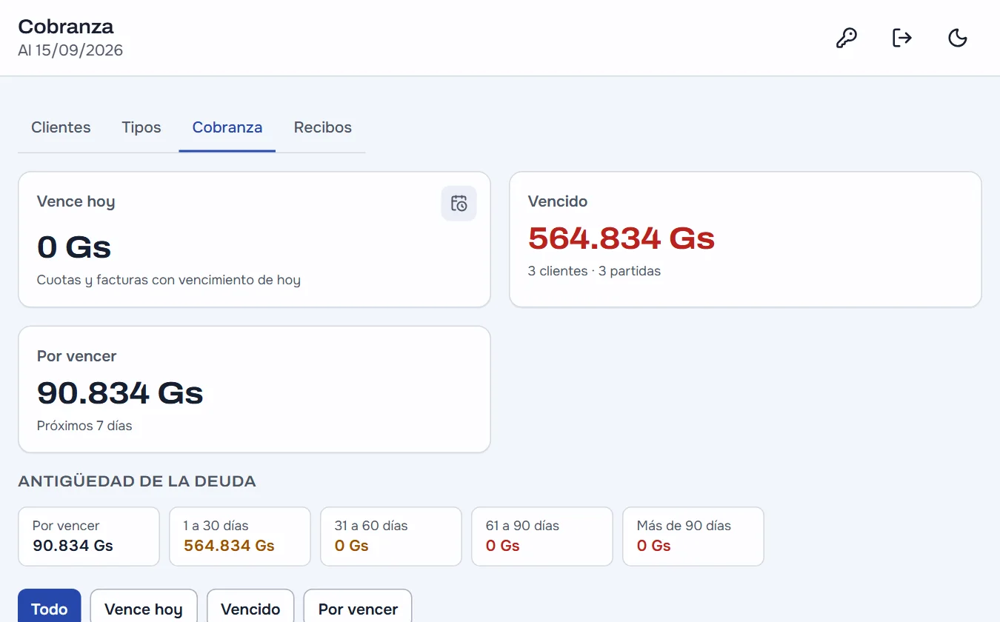The width and height of the screenshot is (1000, 622).
Task: Click the date text Al 15/09/2026
Action: tap(70, 50)
